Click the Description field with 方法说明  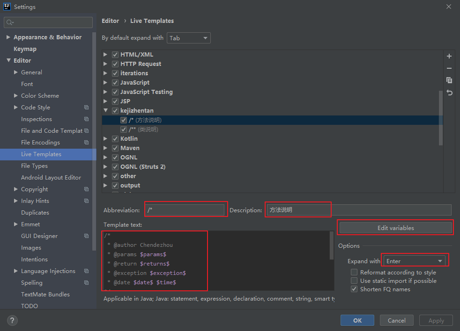point(359,210)
